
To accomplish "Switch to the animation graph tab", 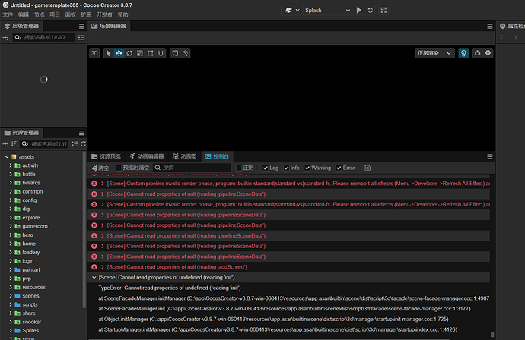I will (x=184, y=156).
